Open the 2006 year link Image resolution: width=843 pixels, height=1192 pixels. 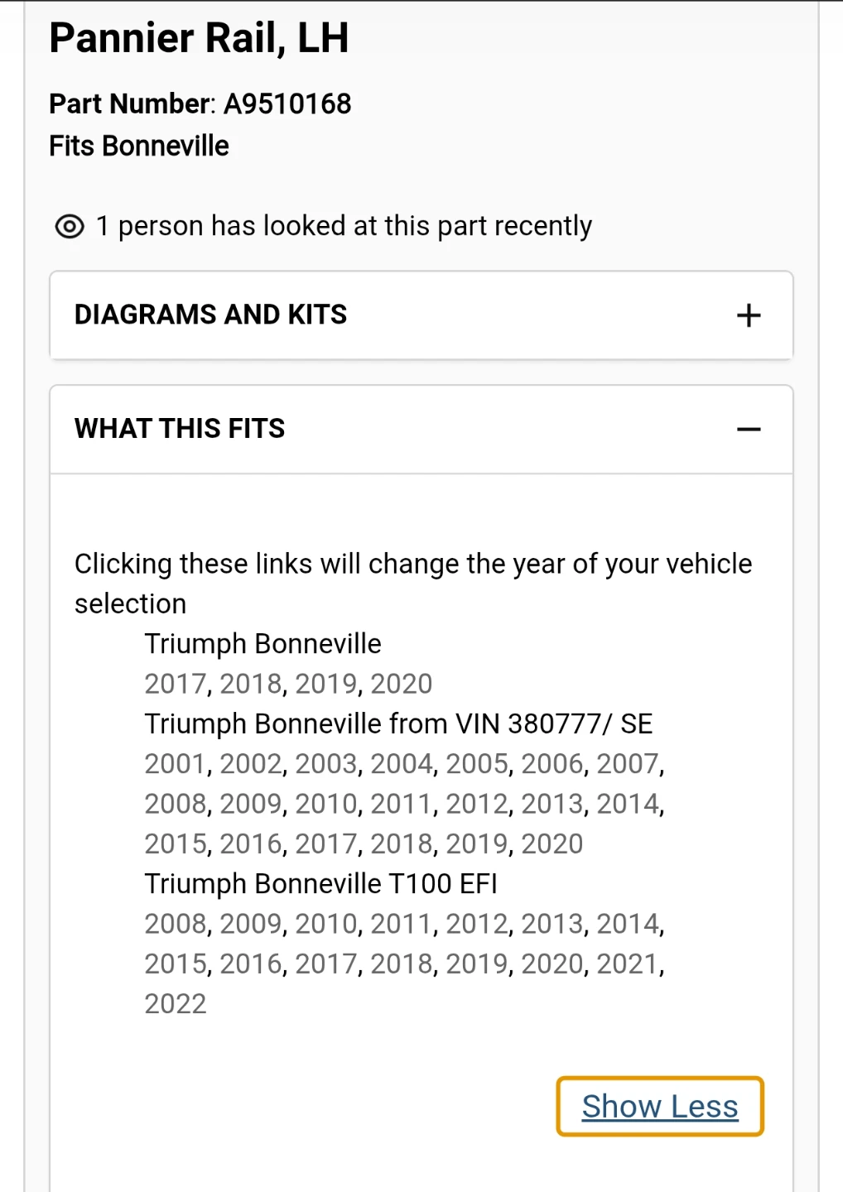[x=552, y=763]
